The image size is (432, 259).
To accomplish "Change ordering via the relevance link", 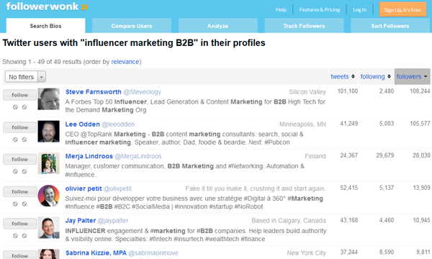I will (x=125, y=62).
